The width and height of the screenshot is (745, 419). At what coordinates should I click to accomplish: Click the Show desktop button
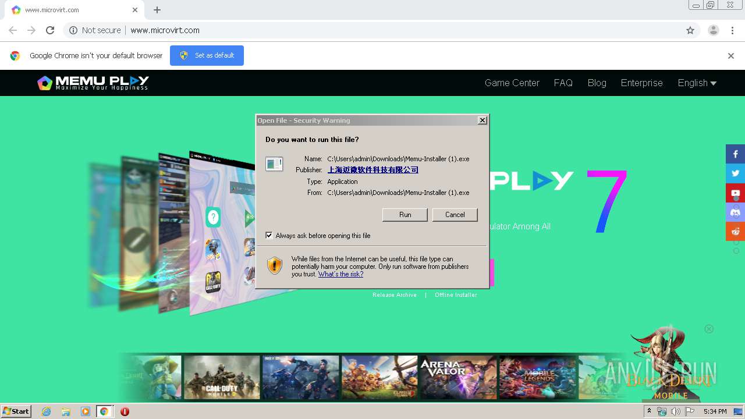pos(738,411)
